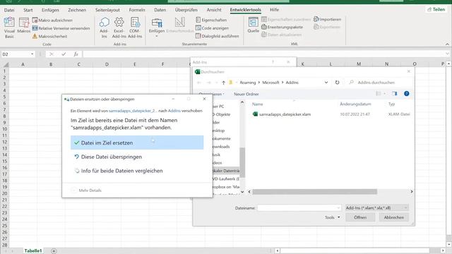
Task: Open the Seitenlayout tab
Action: coord(107,10)
